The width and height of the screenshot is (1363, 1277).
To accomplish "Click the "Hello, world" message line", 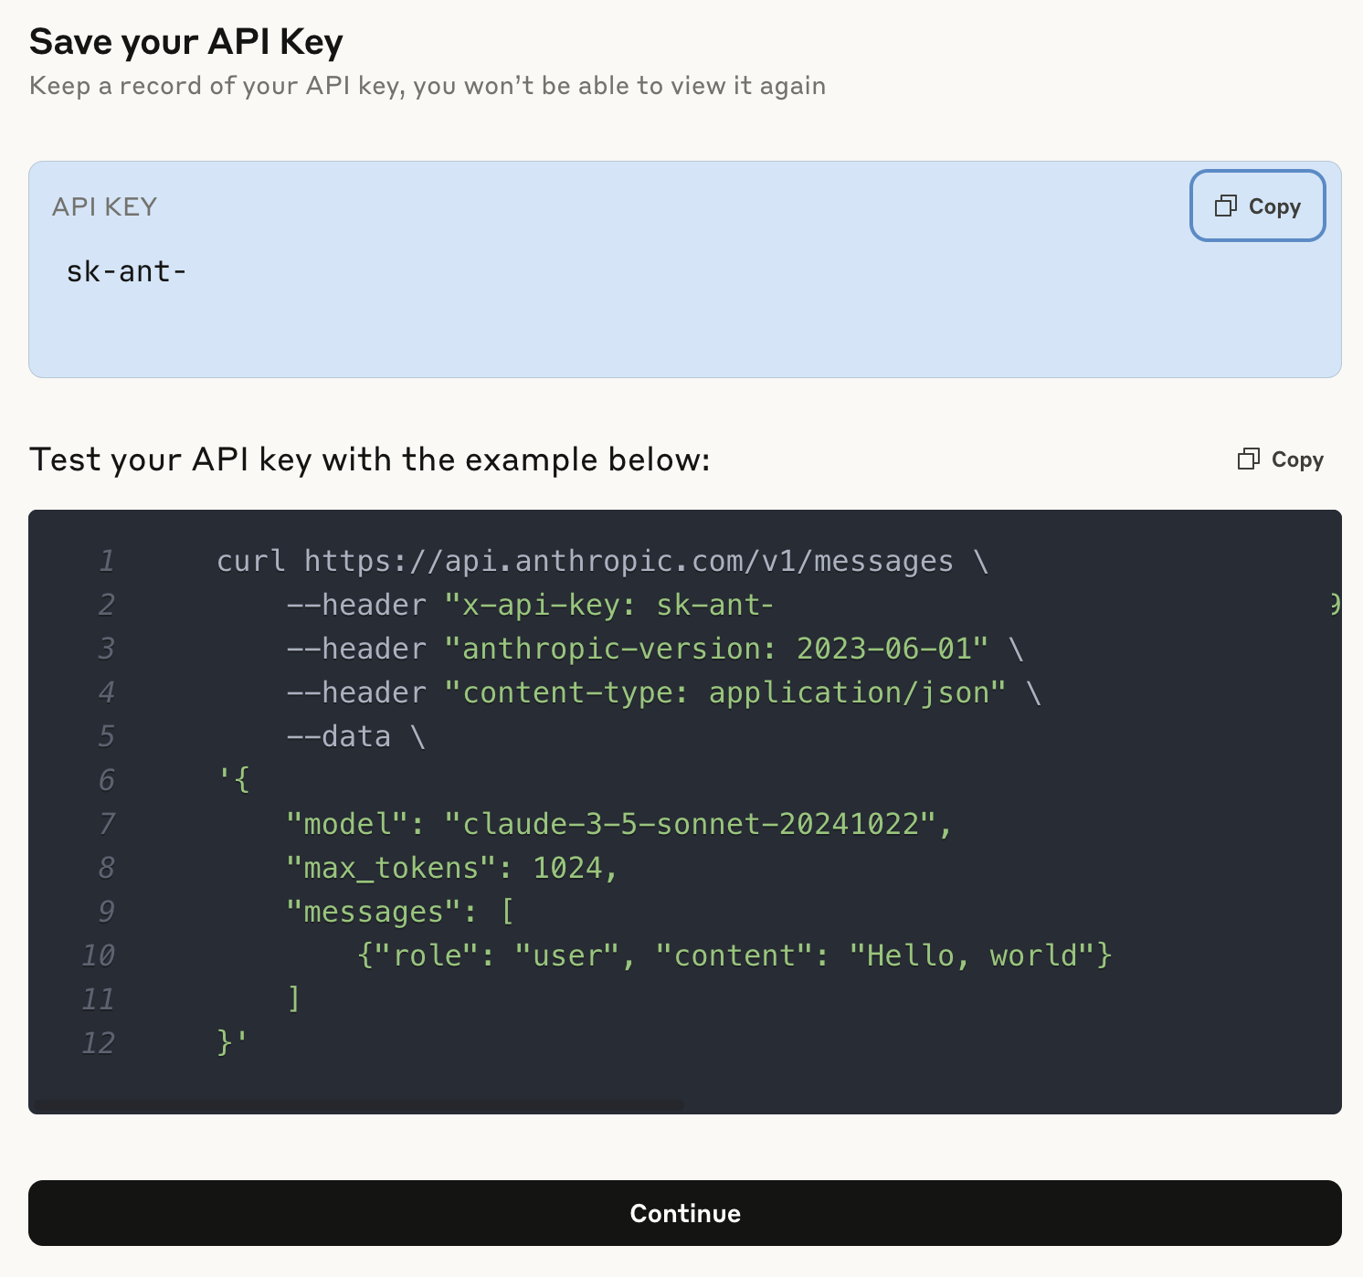I will coord(734,955).
